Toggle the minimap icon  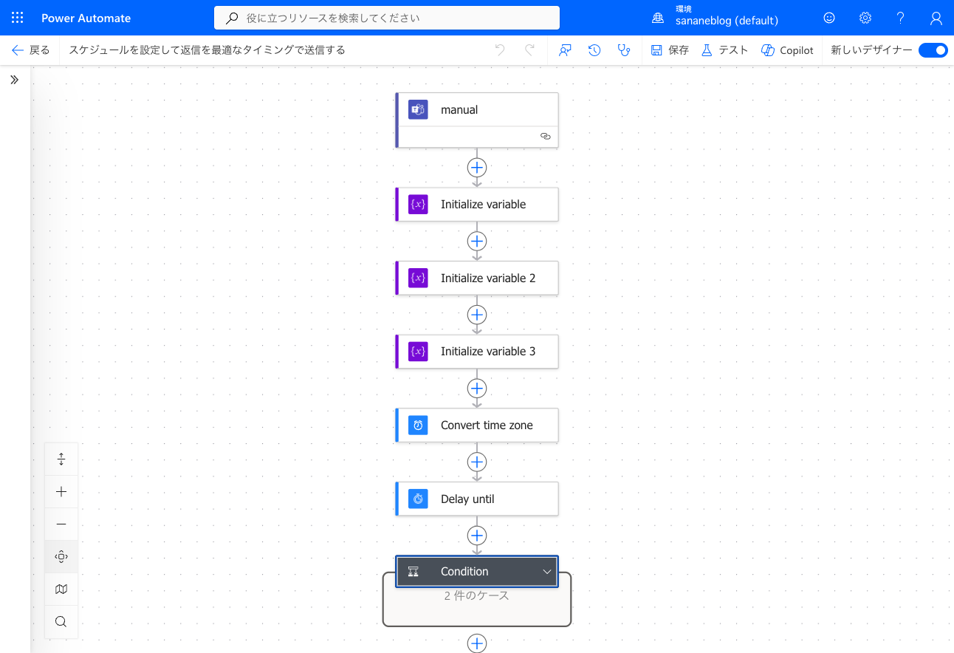tap(61, 589)
